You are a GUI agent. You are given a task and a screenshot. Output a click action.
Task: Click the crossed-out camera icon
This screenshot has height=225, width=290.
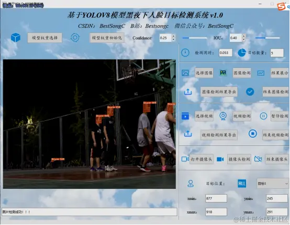[x=258, y=159]
